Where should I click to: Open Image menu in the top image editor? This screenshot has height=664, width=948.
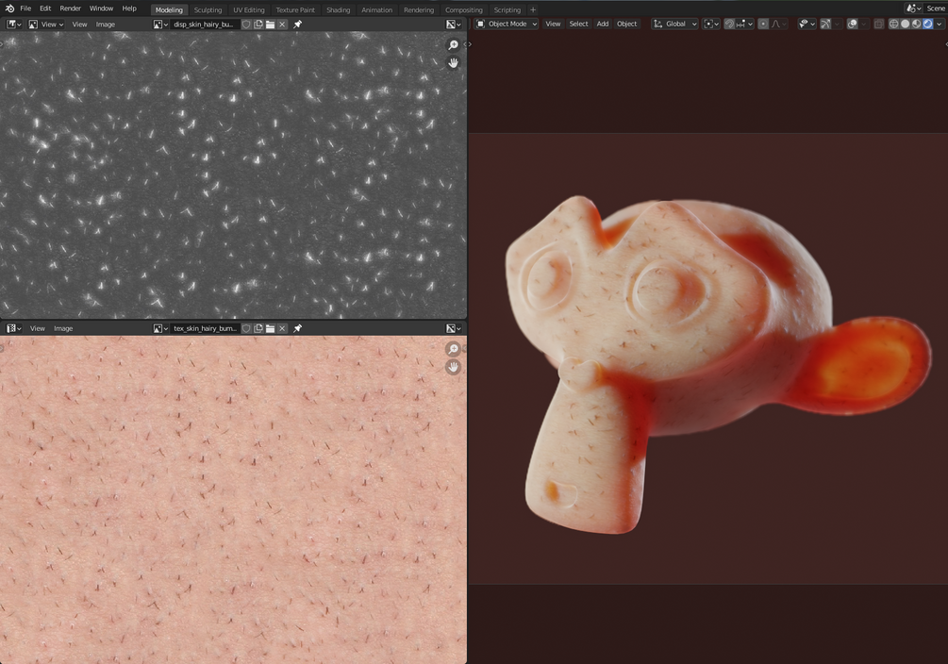tap(106, 25)
